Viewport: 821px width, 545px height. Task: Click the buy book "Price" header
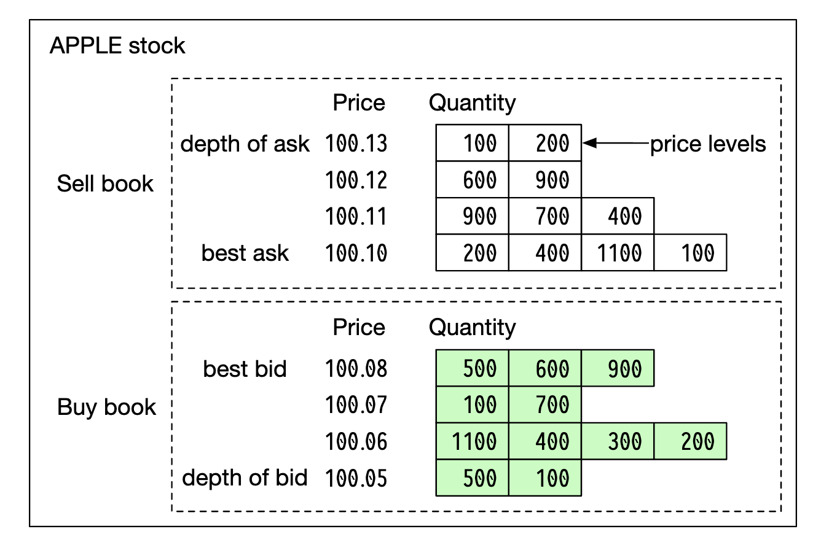(359, 327)
